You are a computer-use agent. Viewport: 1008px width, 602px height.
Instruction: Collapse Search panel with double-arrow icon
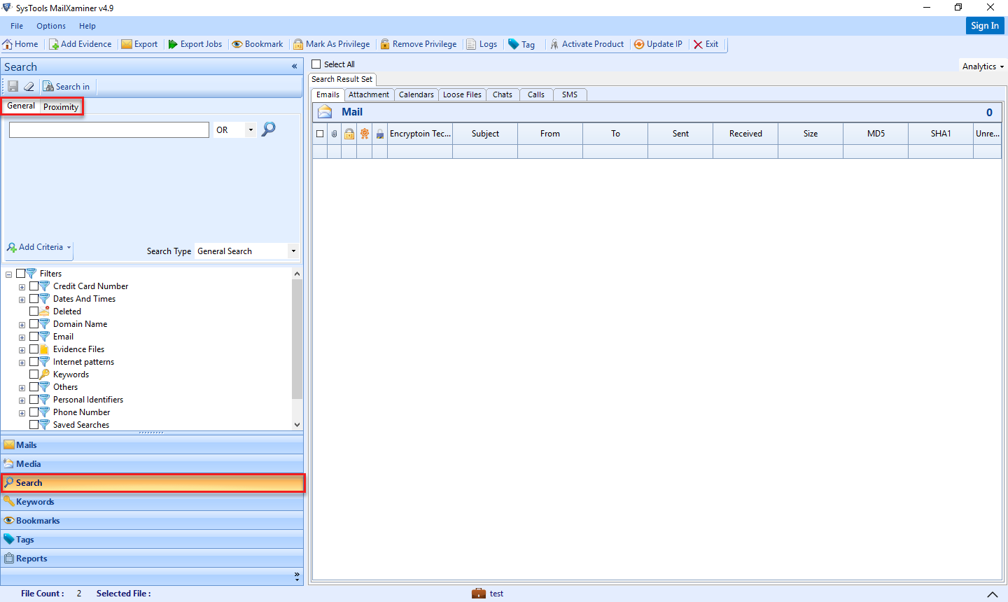(x=295, y=66)
